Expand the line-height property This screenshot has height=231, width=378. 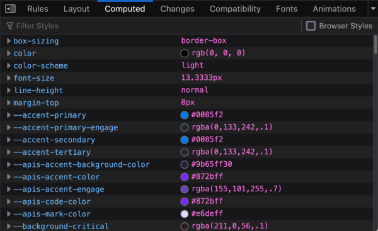9,91
